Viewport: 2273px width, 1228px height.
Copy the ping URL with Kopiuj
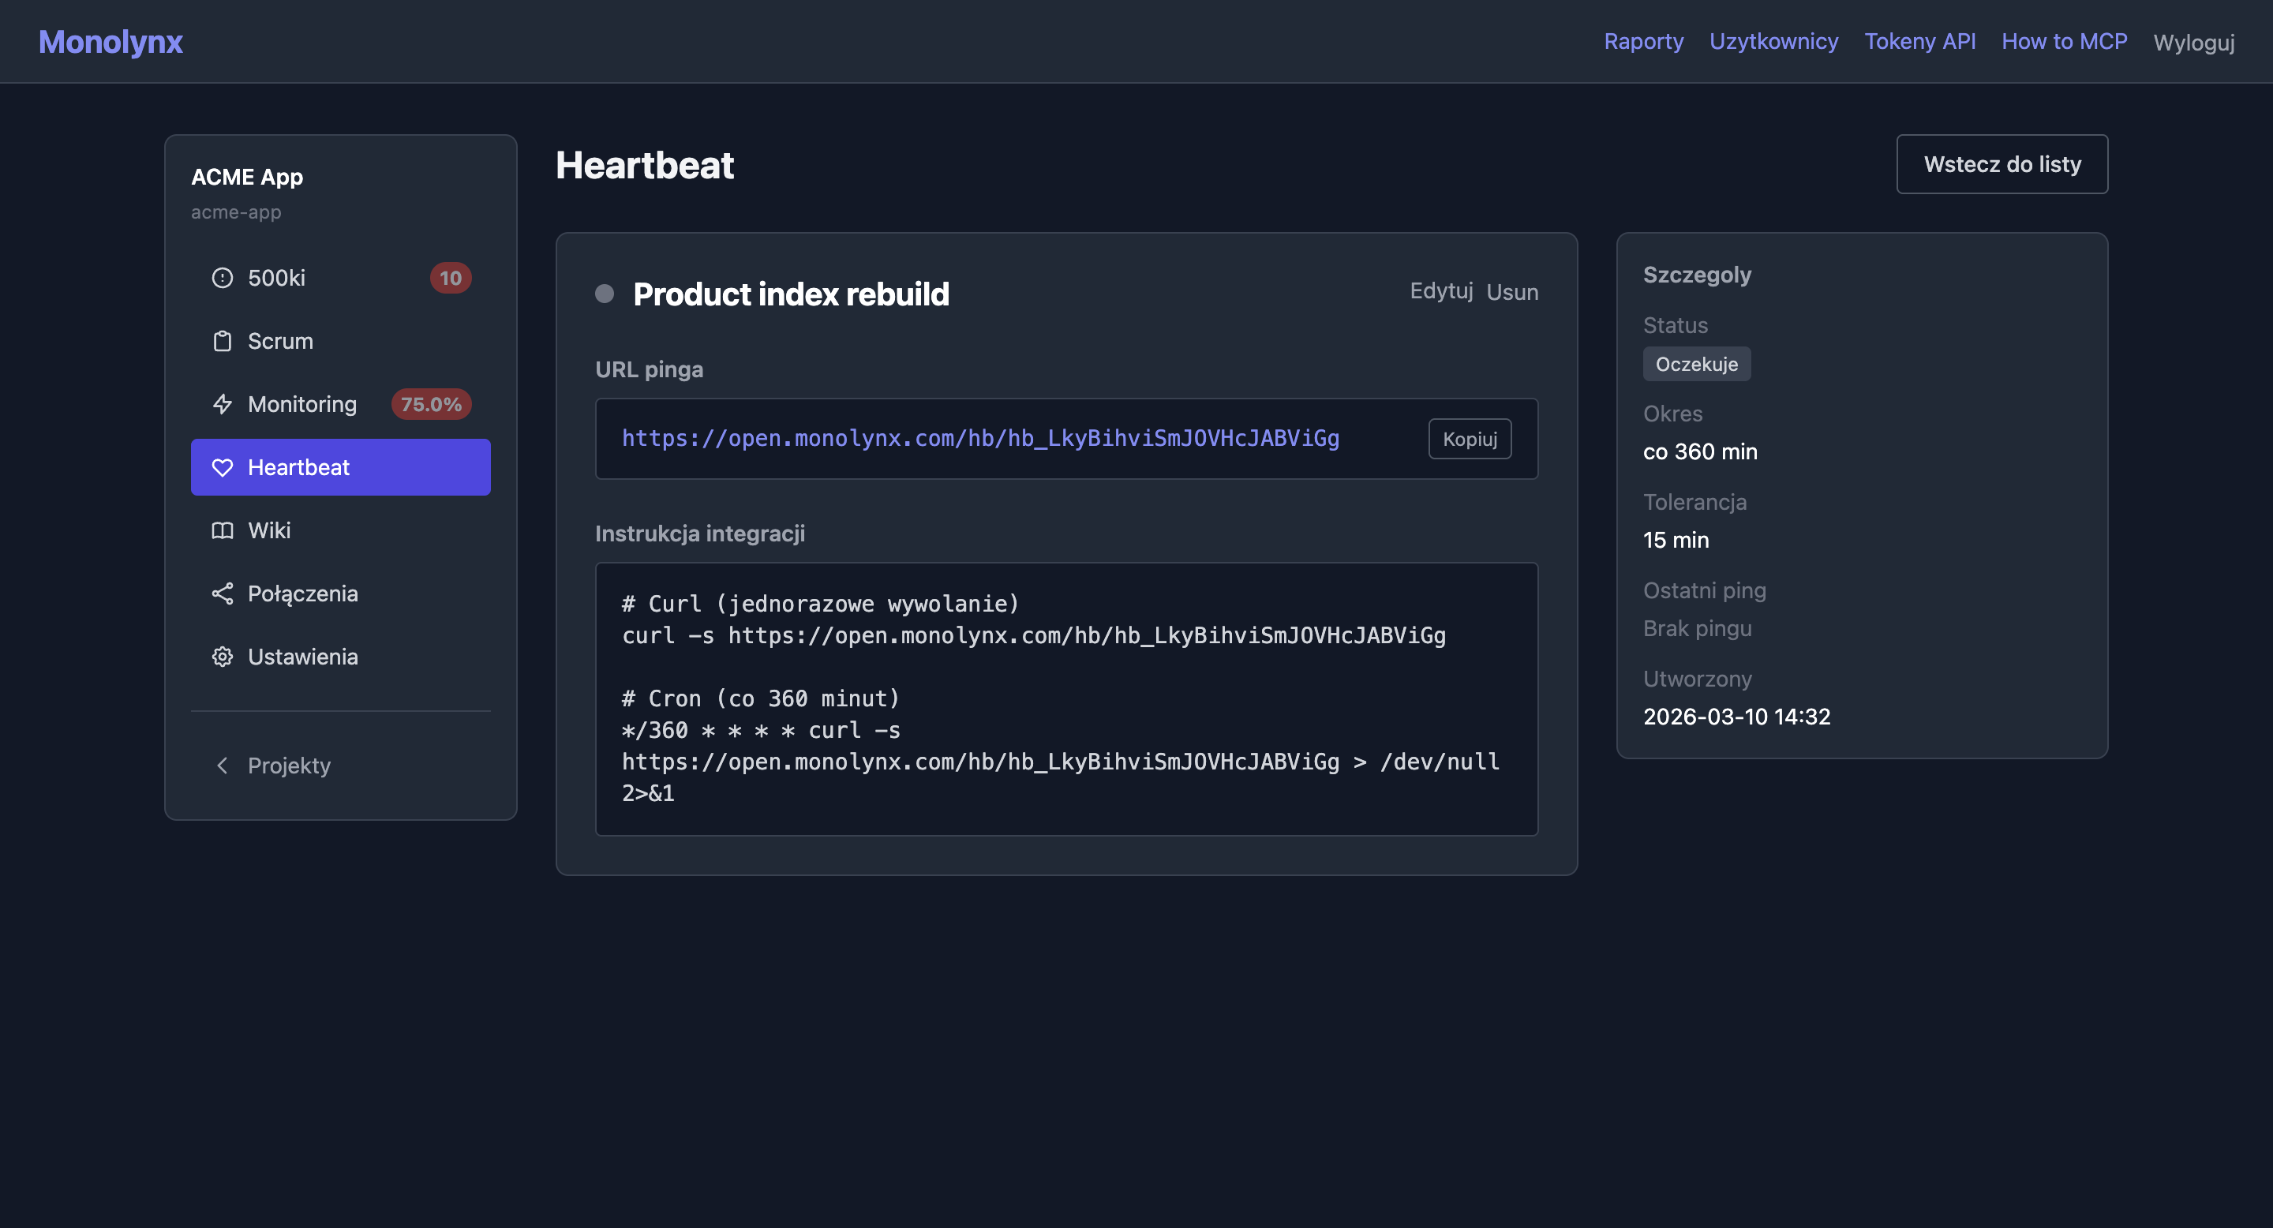point(1469,439)
